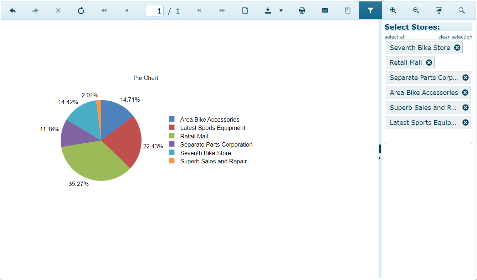Email the report
Screen dimensions: 477x280
325,10
